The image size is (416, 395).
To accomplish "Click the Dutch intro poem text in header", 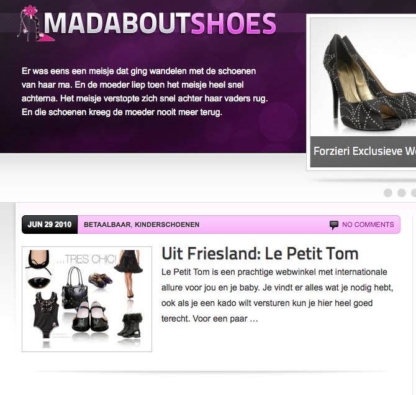I will click(145, 91).
